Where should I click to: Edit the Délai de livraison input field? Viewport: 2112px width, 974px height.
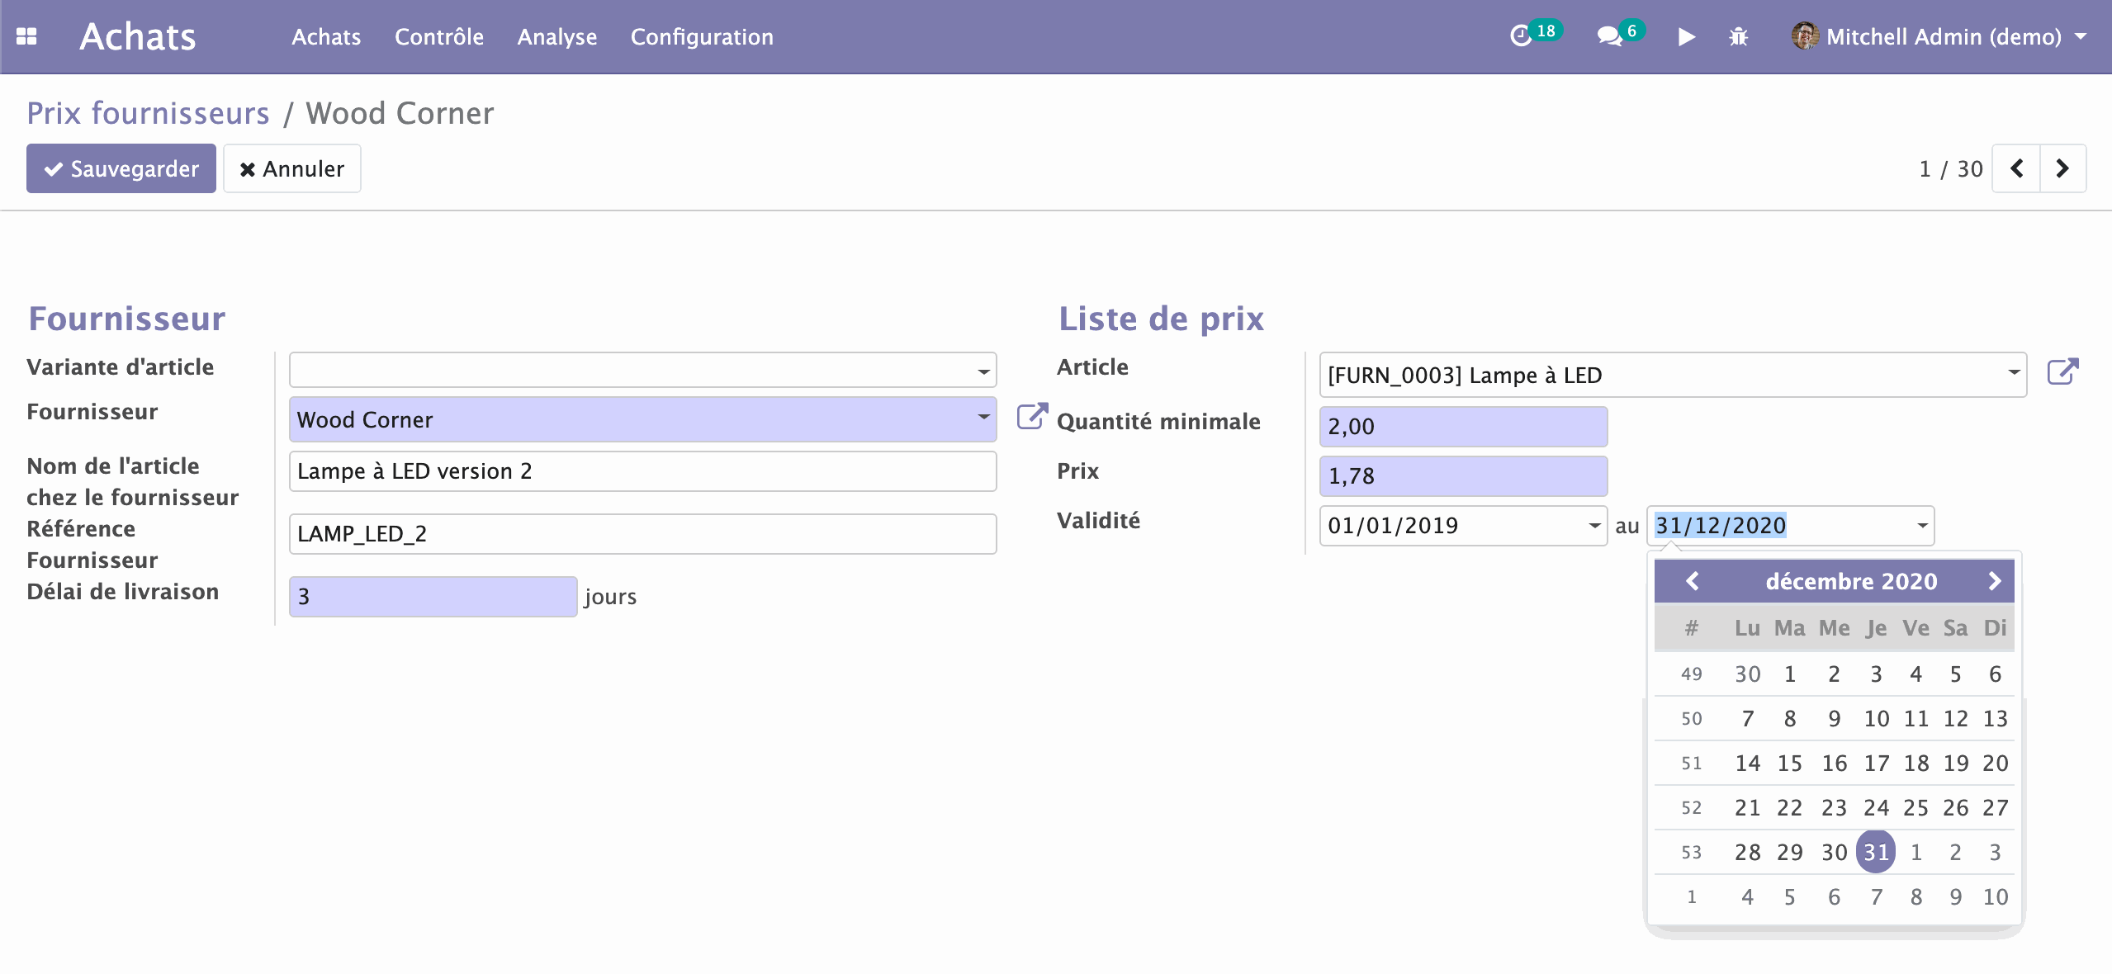(433, 594)
